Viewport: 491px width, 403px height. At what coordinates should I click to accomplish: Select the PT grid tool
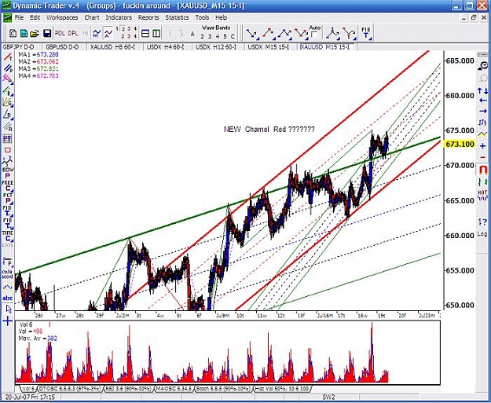7,138
